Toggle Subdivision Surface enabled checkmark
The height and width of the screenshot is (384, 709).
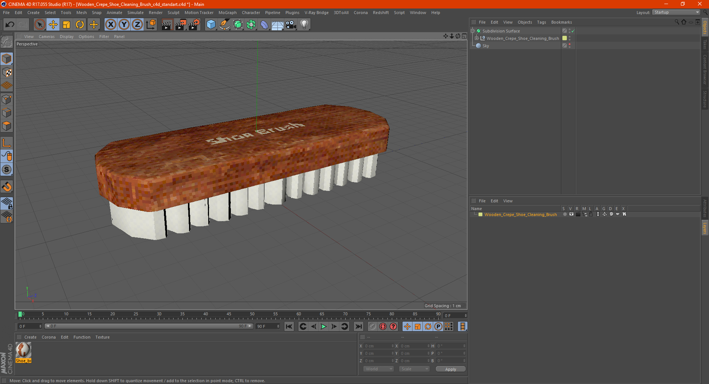(x=573, y=31)
